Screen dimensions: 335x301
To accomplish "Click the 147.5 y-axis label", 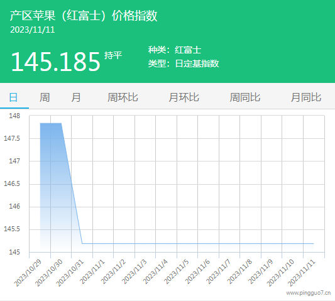I will (12, 138).
